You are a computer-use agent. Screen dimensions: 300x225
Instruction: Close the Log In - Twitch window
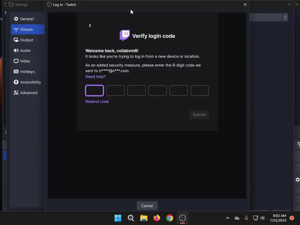pyautogui.click(x=245, y=4)
